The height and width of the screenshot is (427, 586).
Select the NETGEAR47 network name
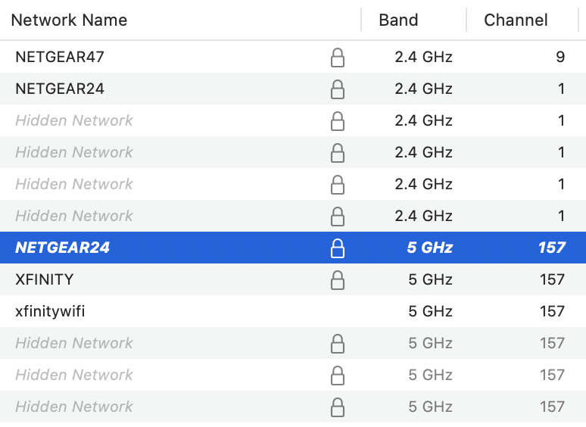60,57
